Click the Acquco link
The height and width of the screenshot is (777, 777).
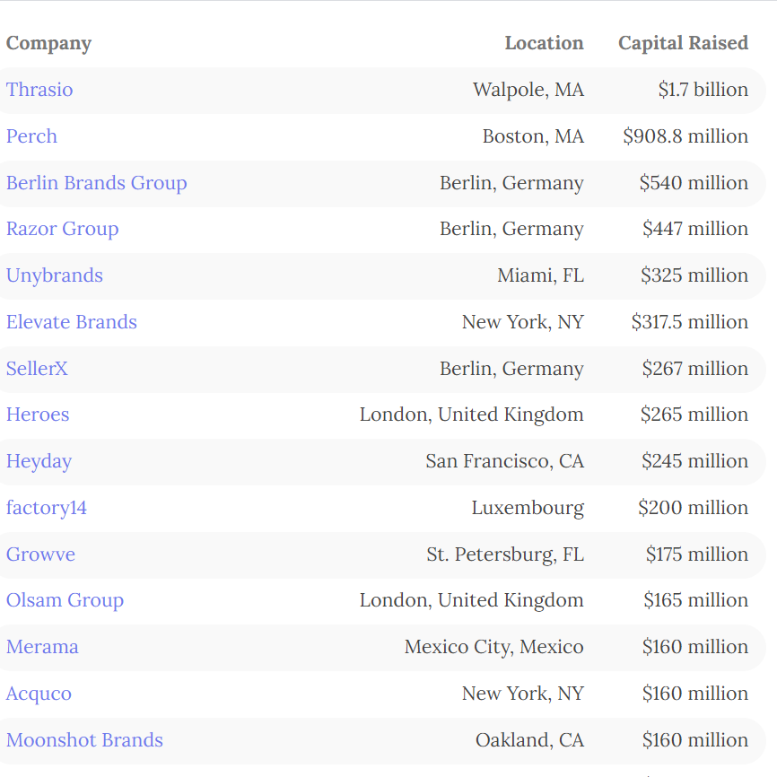coord(39,694)
